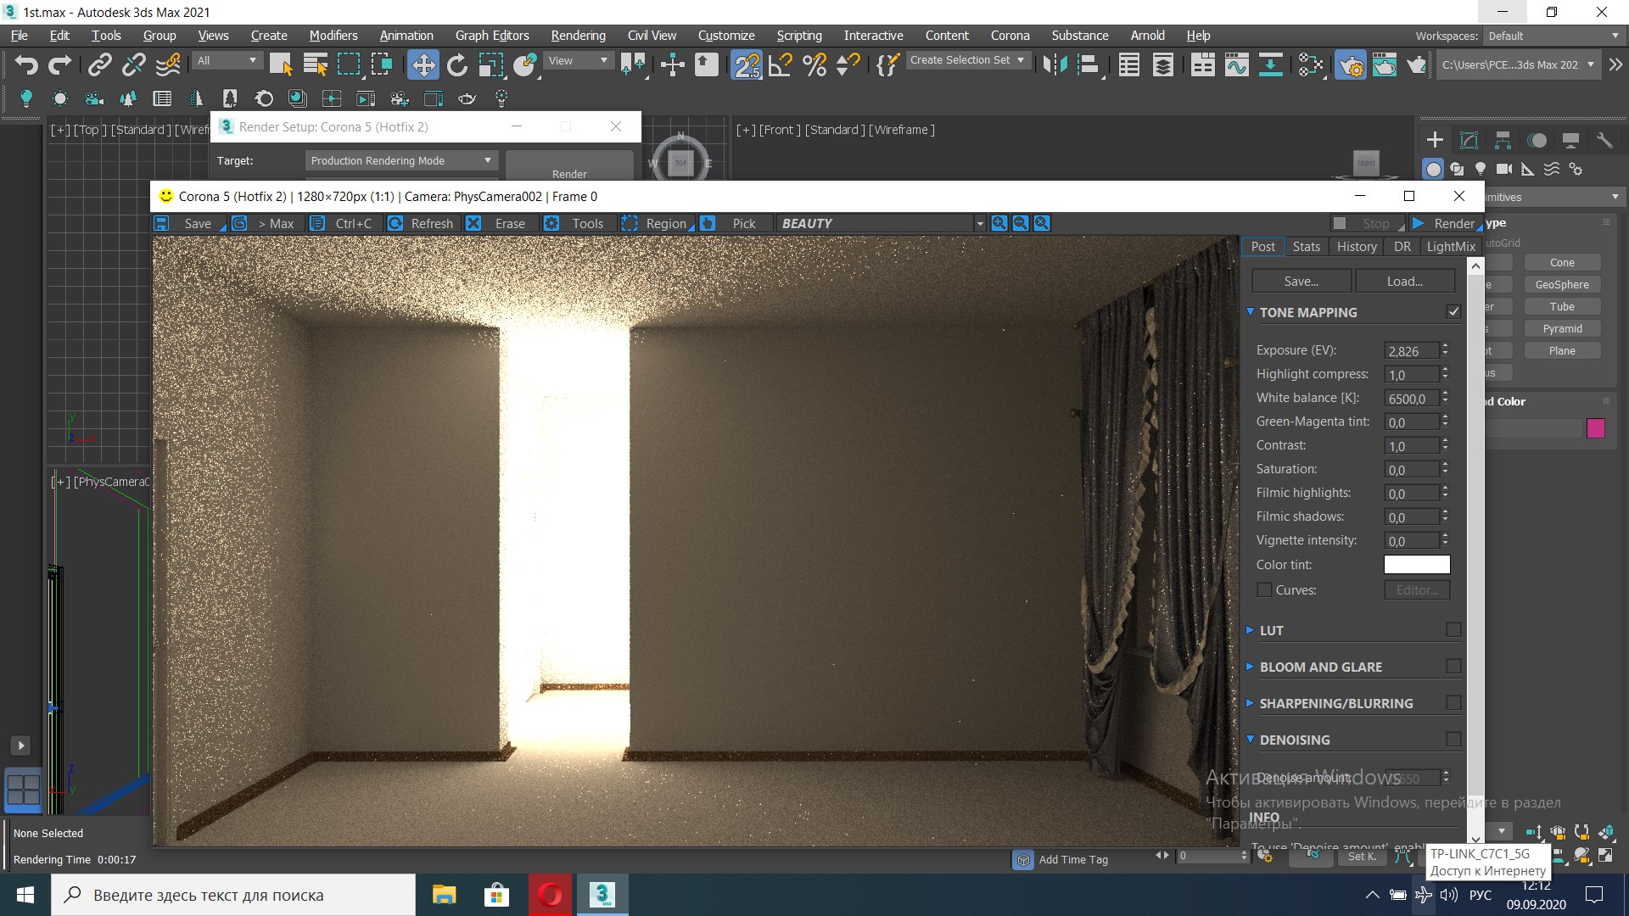Select the Cameras category icon in Create panel
1629x916 pixels.
[1504, 169]
